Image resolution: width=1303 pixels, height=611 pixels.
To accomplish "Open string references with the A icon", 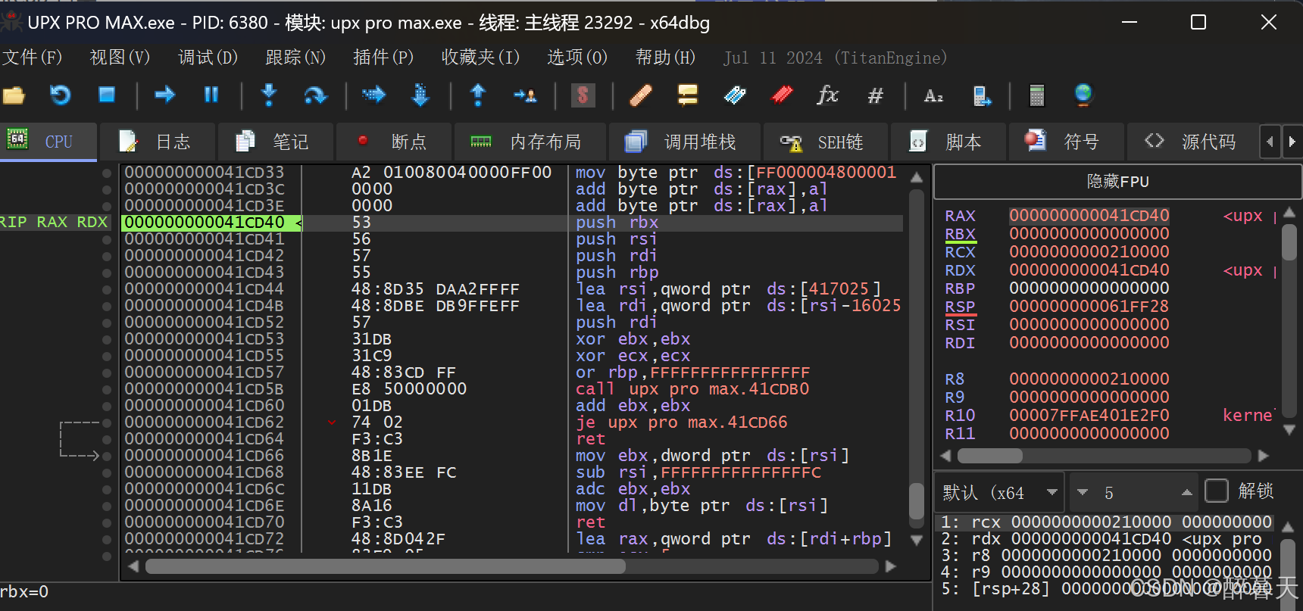I will click(933, 95).
